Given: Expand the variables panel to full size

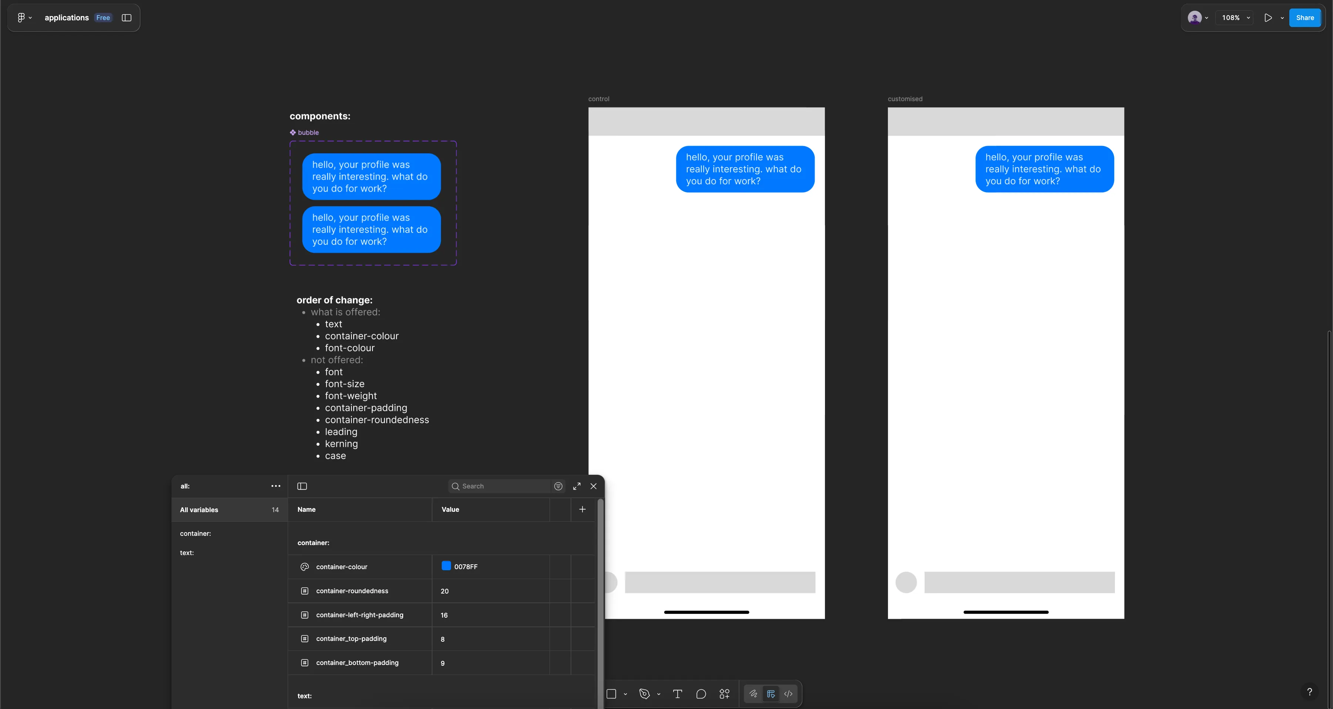Looking at the screenshot, I should 577,486.
